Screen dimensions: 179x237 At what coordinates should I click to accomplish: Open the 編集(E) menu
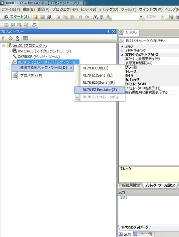[x=29, y=9]
